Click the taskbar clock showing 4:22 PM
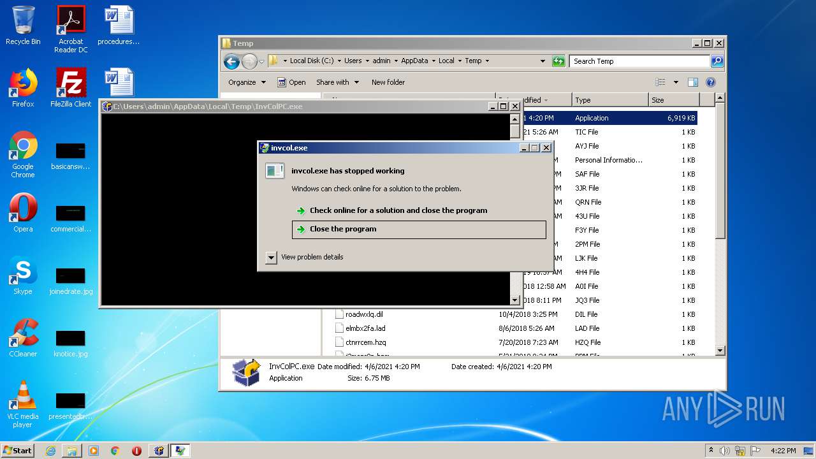This screenshot has width=816, height=459. 783,451
